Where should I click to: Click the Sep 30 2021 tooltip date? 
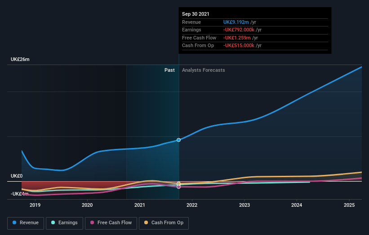pos(196,14)
